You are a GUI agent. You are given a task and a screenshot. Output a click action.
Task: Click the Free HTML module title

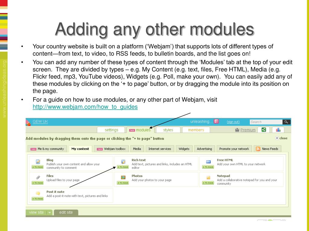[x=225, y=160]
